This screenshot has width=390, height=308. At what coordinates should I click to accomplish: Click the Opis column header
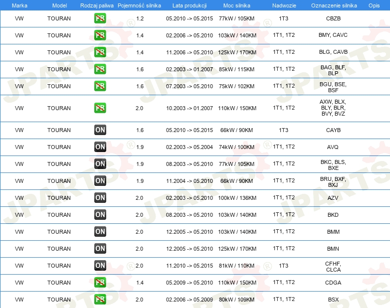[374, 5]
